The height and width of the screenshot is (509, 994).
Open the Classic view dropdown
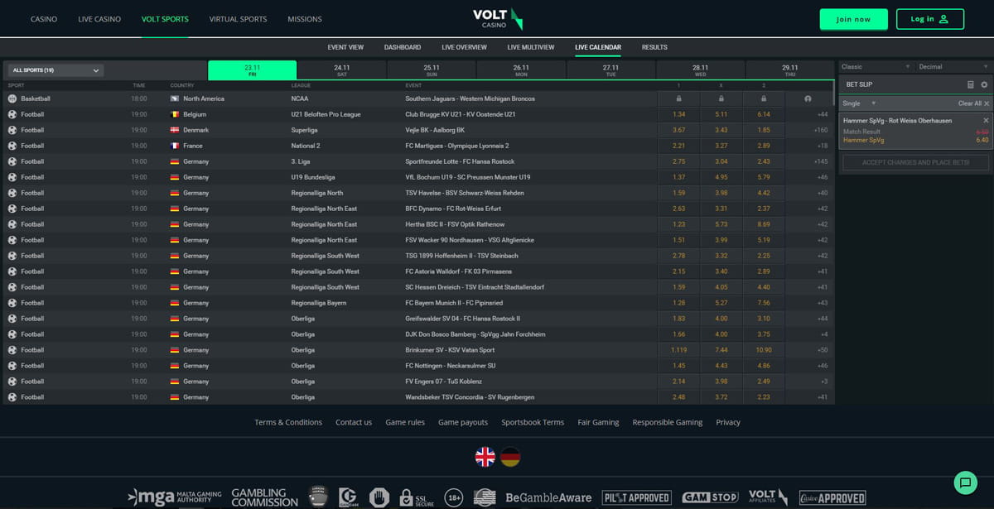876,67
